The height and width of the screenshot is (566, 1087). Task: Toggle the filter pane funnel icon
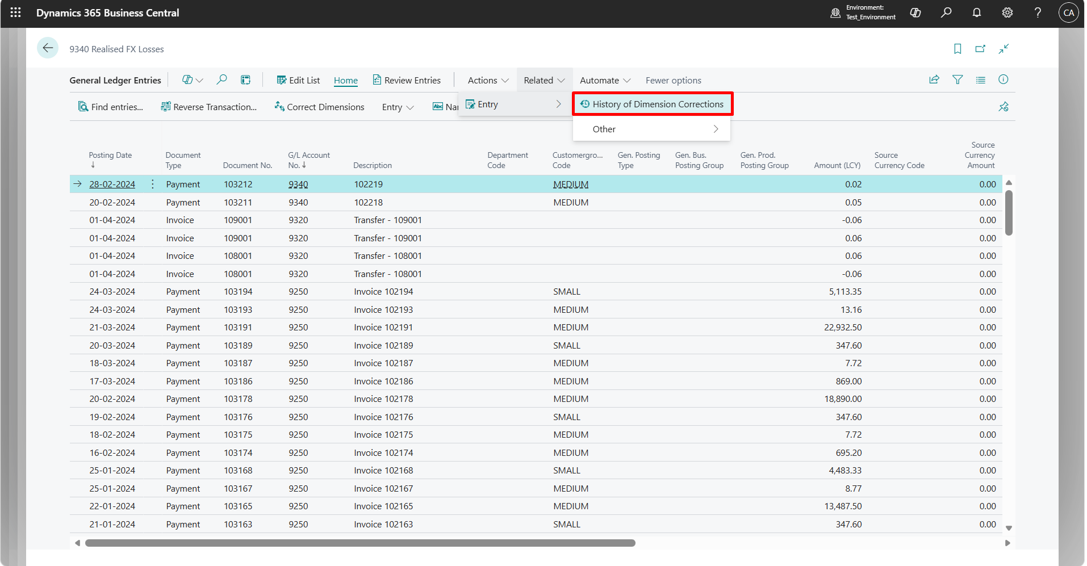tap(958, 80)
